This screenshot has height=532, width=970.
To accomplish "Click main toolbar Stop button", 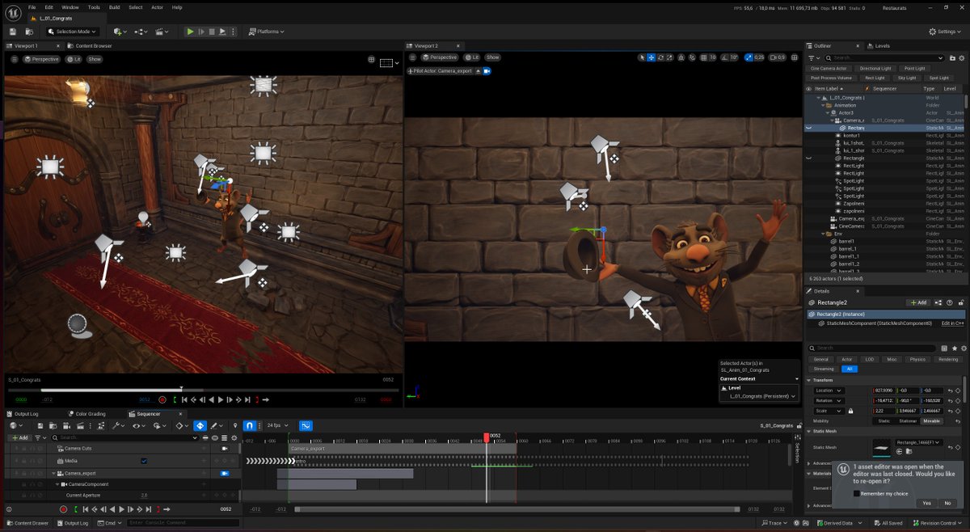I will [x=212, y=32].
